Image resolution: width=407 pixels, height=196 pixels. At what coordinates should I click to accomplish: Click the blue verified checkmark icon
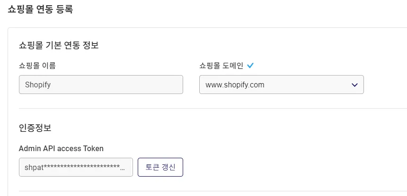pyautogui.click(x=250, y=66)
